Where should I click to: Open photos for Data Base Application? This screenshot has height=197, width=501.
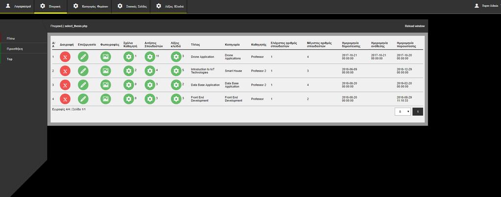point(106,85)
